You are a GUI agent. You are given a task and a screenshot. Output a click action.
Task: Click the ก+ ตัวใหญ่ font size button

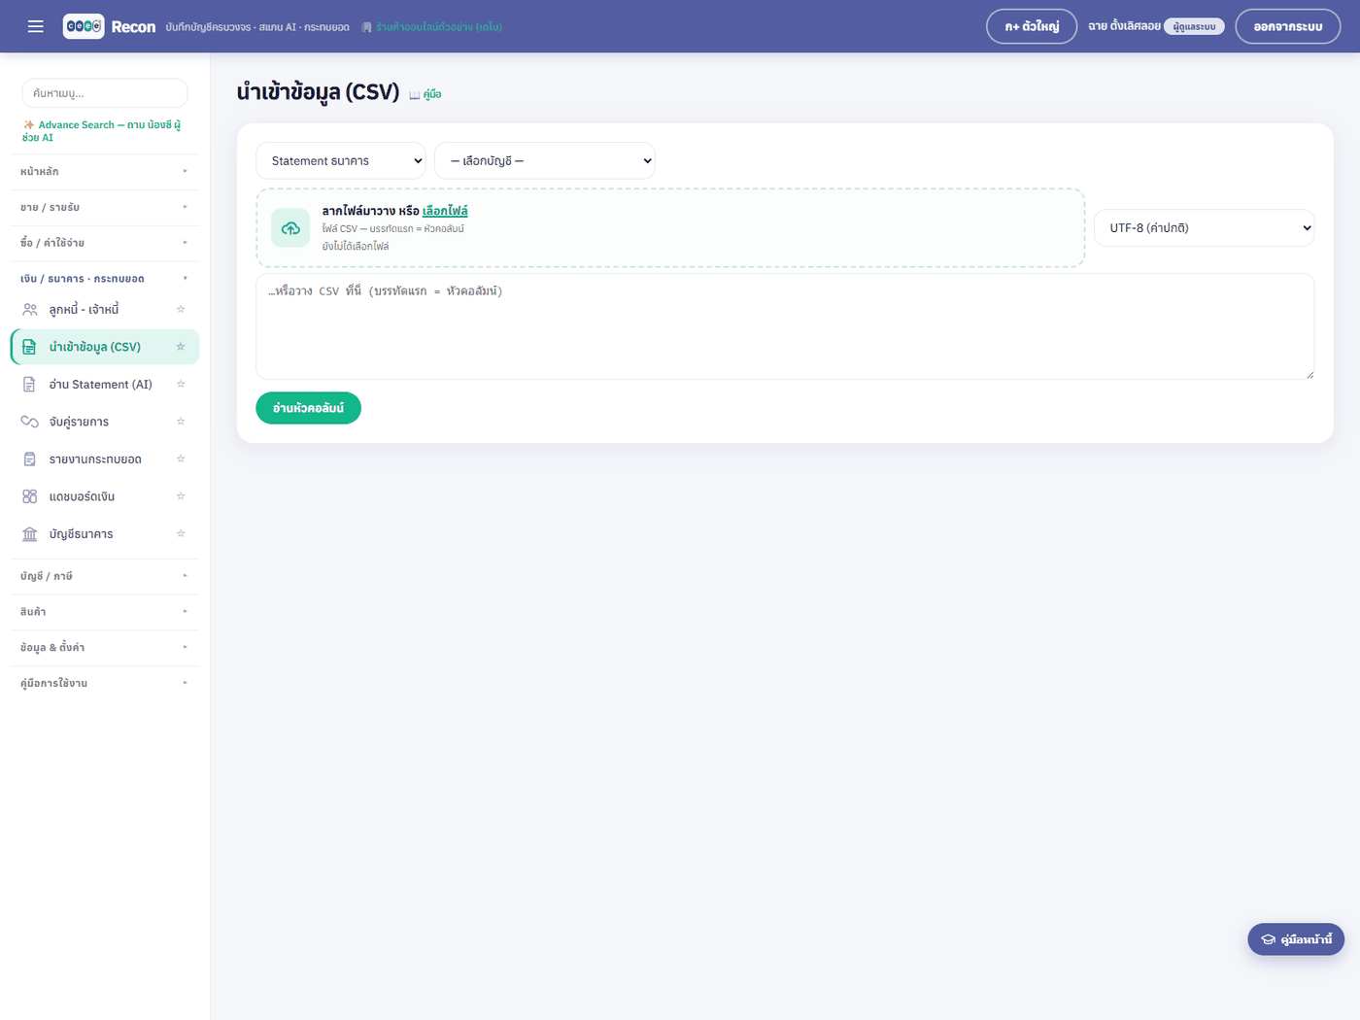tap(1032, 26)
